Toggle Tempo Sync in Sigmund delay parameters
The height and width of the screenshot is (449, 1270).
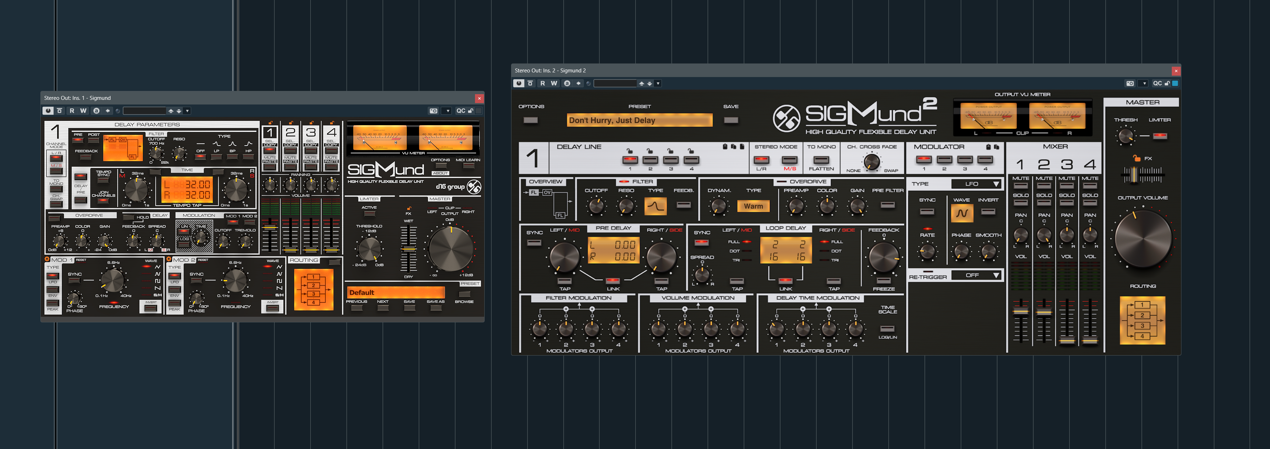coord(103,181)
